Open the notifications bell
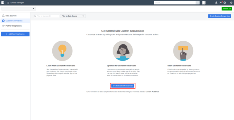This screenshot has height=120, width=234. [216, 3]
